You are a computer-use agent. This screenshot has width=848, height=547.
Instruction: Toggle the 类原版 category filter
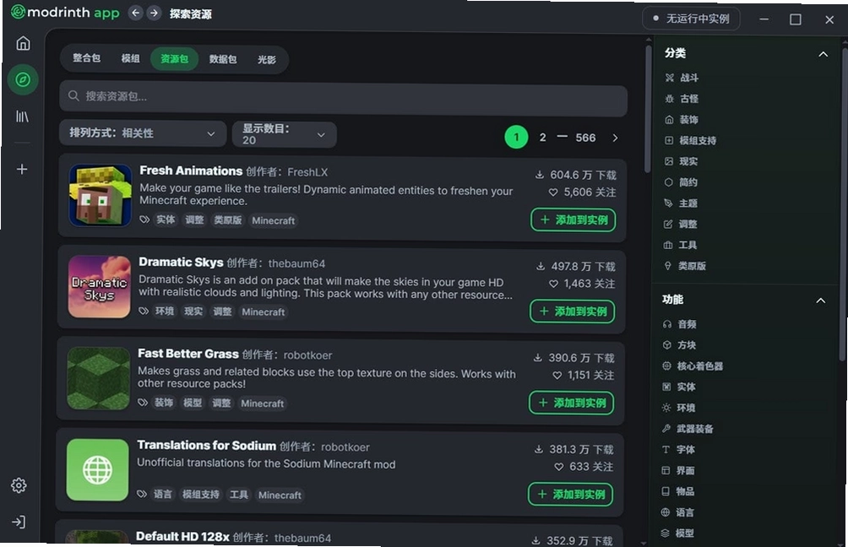tap(685, 266)
